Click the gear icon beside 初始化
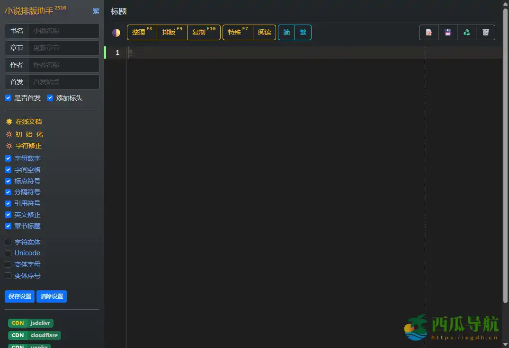 [x=9, y=134]
